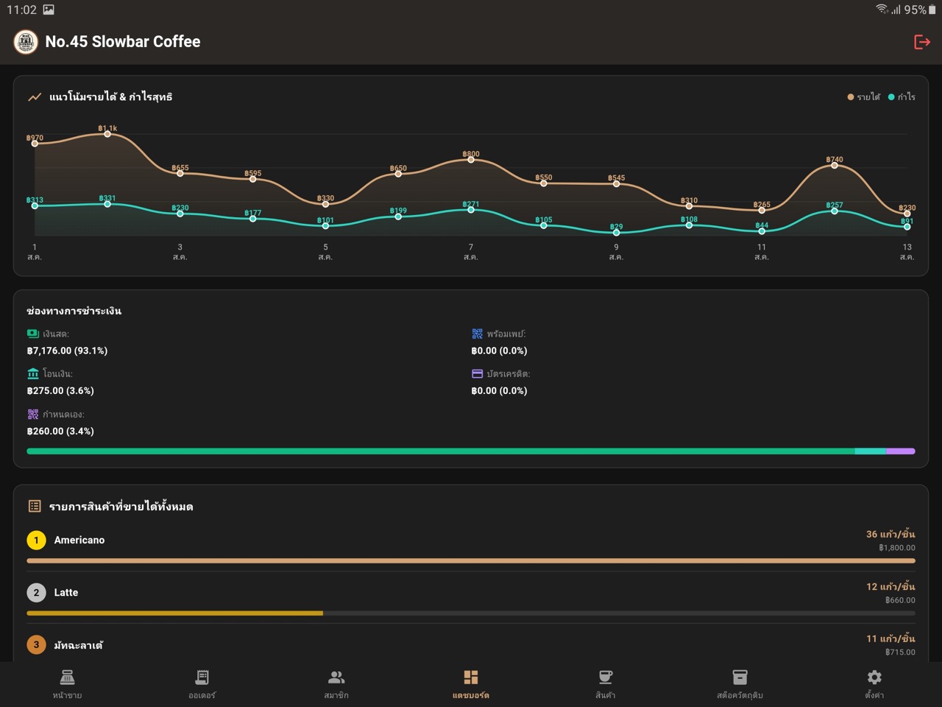Image resolution: width=942 pixels, height=707 pixels.
Task: Open the สต็อควัตถุดิบ stock tab
Action: (x=740, y=683)
